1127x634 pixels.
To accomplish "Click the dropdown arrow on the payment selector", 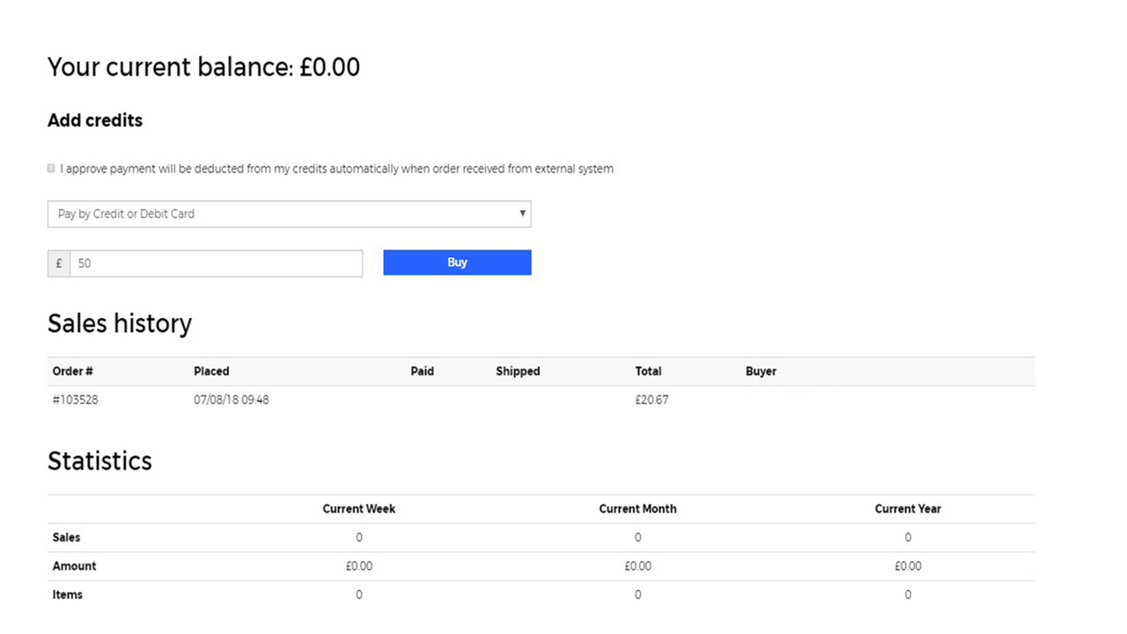I will 522,213.
